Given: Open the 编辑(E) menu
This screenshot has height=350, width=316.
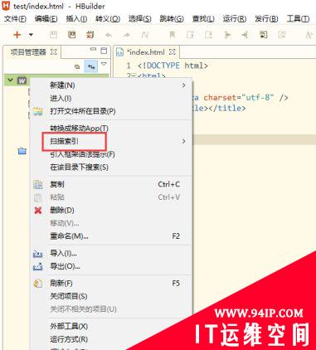Looking at the screenshot, I should coord(46,19).
